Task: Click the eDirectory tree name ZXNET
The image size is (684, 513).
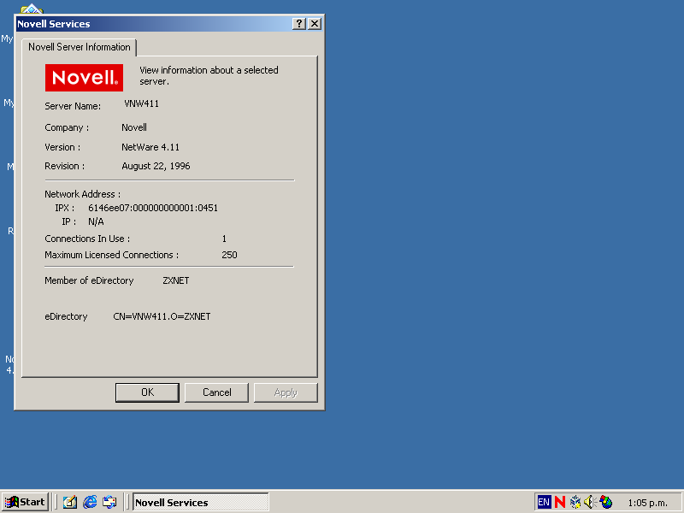Action: tap(176, 281)
